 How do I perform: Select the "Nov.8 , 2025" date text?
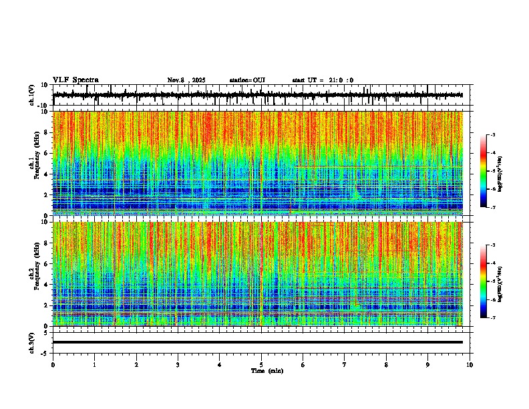coord(186,80)
